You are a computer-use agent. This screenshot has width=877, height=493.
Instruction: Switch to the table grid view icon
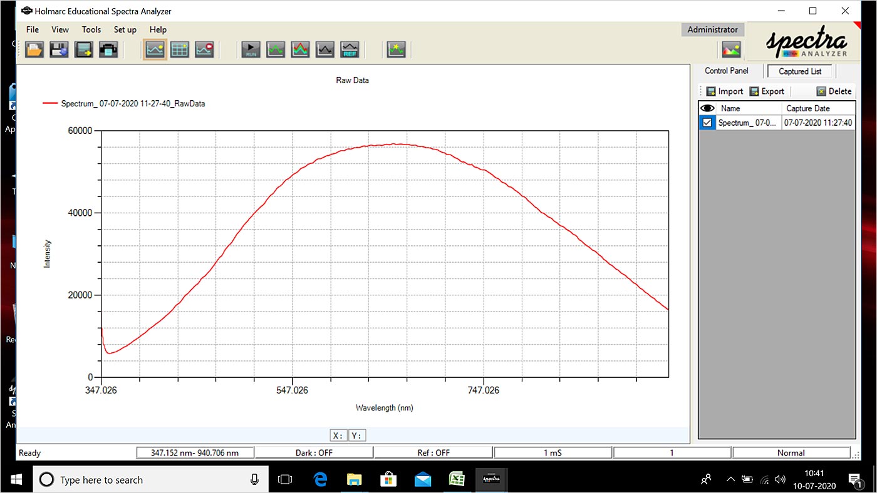(180, 49)
